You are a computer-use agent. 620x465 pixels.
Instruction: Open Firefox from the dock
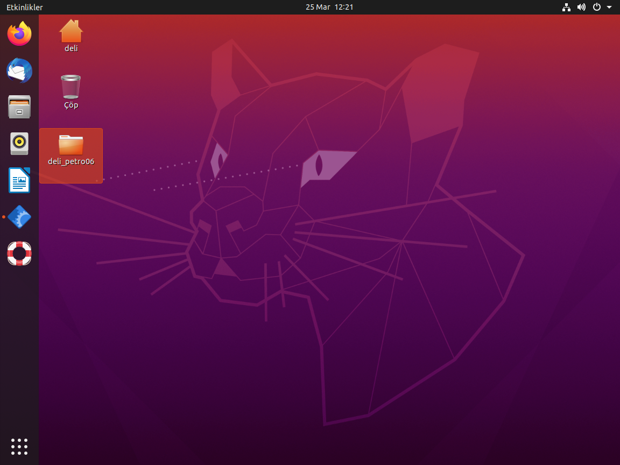(19, 33)
